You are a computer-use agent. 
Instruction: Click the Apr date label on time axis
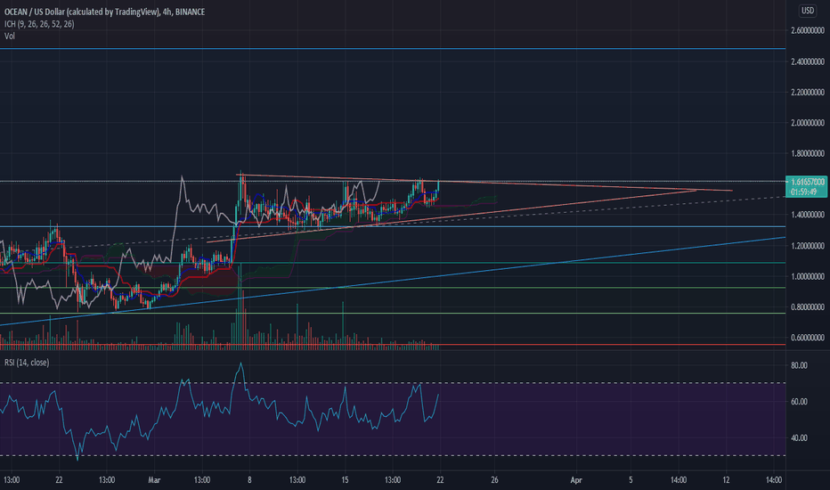(x=576, y=480)
